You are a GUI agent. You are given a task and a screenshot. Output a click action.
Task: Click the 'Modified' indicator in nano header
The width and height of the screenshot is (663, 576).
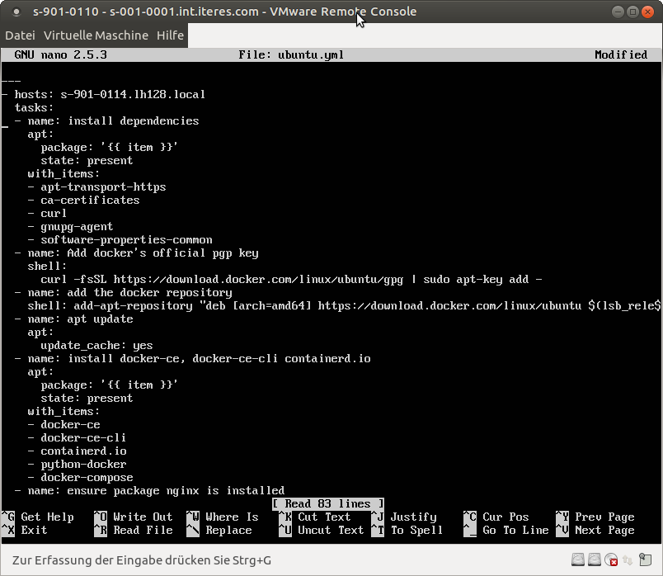pos(621,54)
